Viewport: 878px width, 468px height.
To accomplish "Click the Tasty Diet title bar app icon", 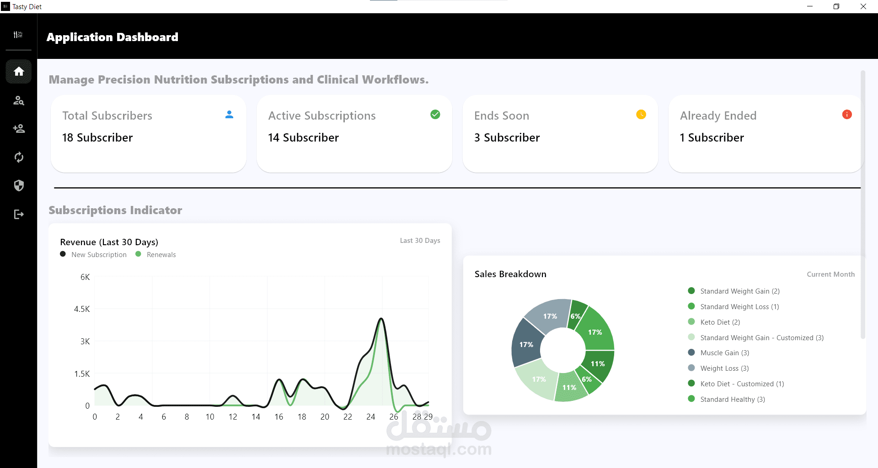I will (5, 6).
